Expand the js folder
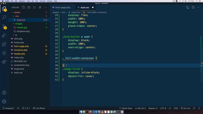 [16, 35]
